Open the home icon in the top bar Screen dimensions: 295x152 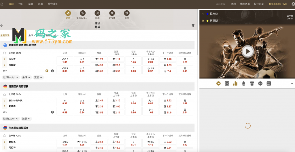click(2, 4)
